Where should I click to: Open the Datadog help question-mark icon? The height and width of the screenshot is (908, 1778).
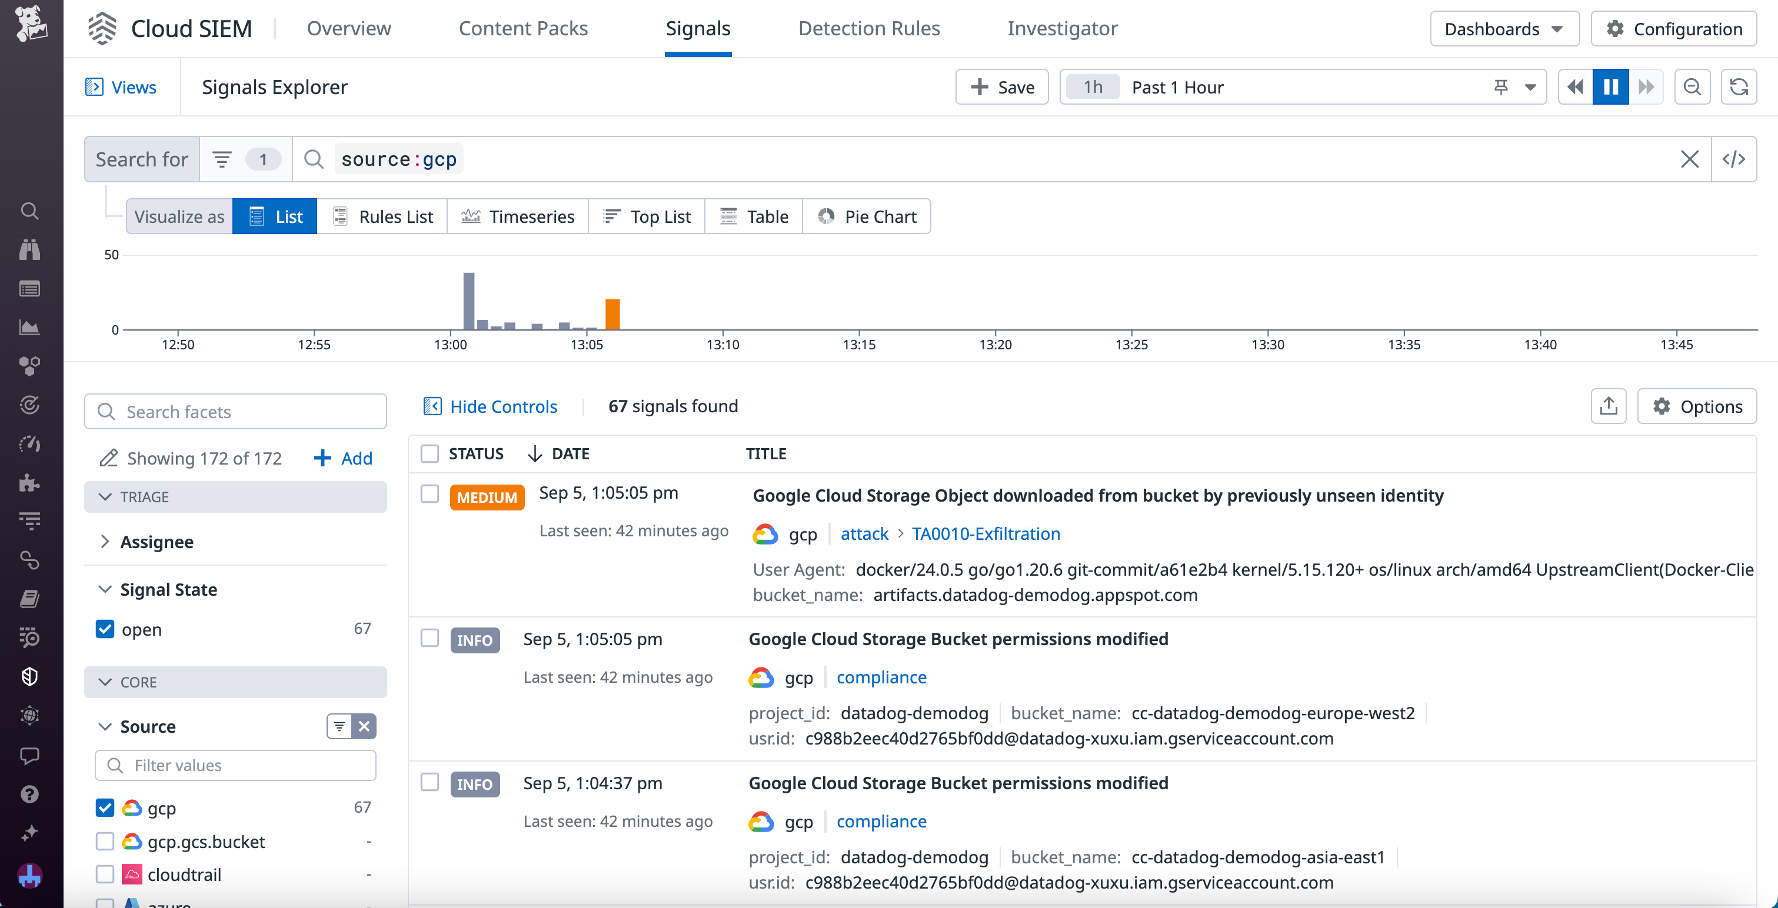[31, 794]
